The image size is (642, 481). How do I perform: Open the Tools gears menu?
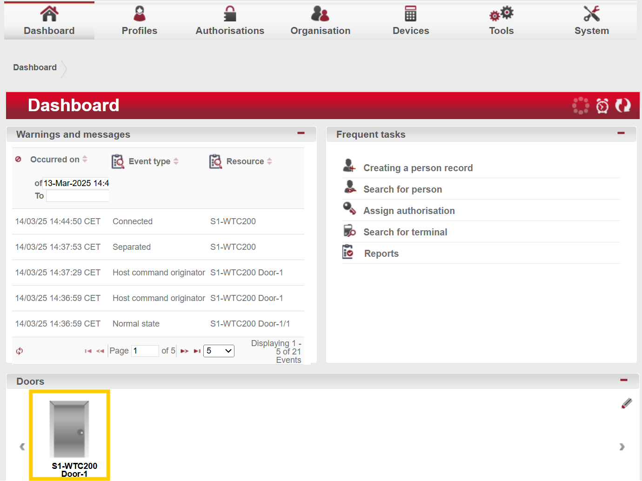(501, 21)
